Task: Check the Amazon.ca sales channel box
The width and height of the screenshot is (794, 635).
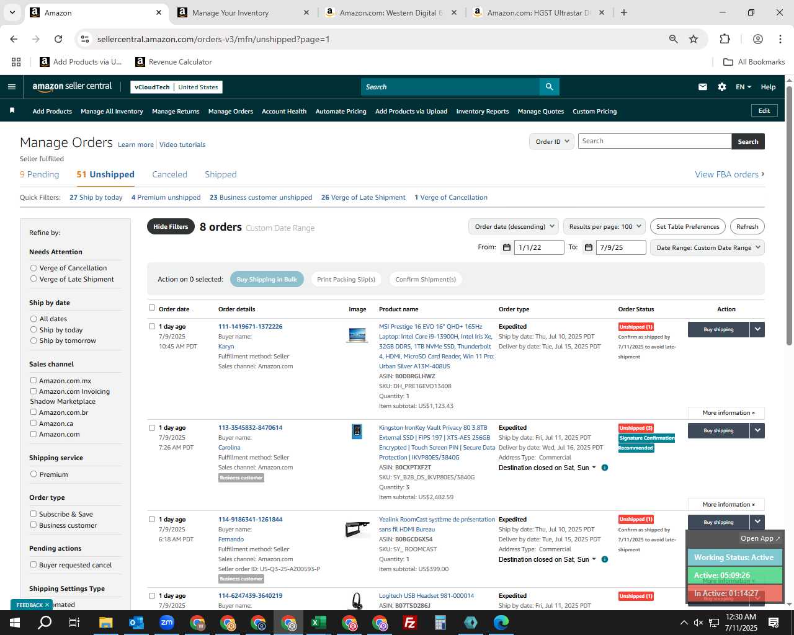Action: [x=33, y=424]
